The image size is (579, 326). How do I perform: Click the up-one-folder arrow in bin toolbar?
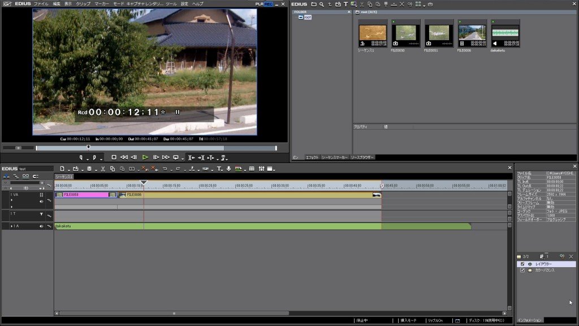pyautogui.click(x=330, y=5)
